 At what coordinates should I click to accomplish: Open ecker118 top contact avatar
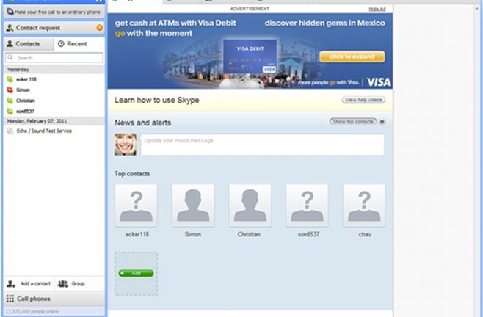coord(136,205)
